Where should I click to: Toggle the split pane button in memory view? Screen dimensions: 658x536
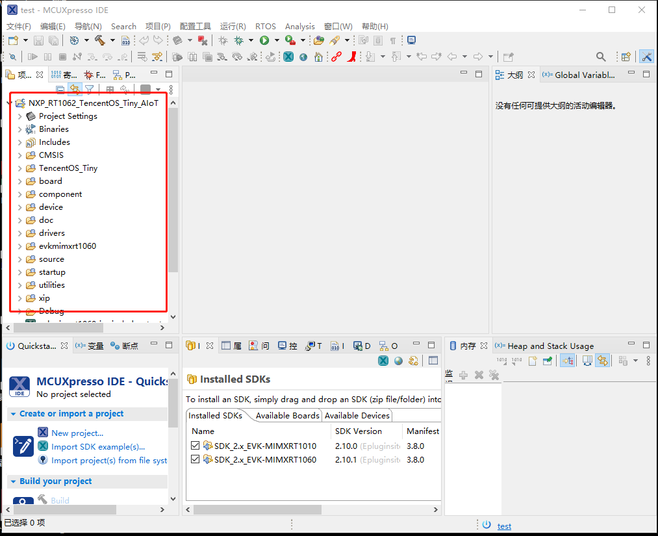pyautogui.click(x=587, y=361)
